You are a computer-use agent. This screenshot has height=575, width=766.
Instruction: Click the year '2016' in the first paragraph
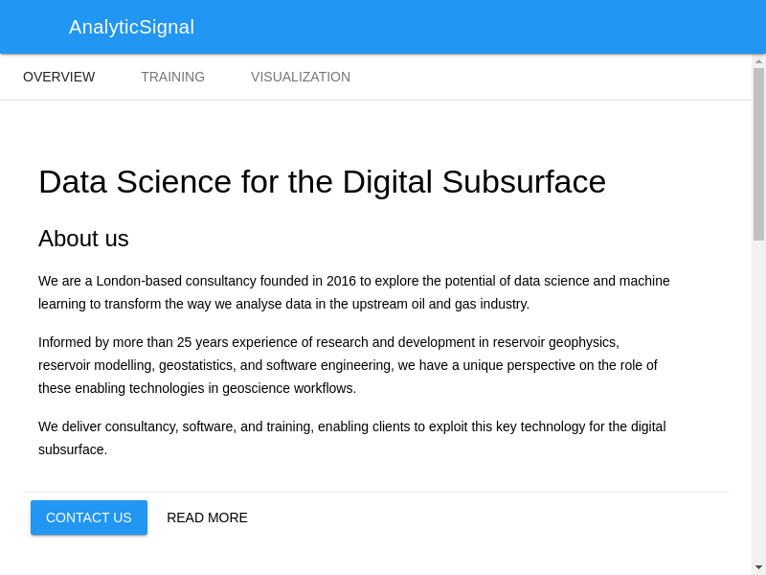coord(341,281)
